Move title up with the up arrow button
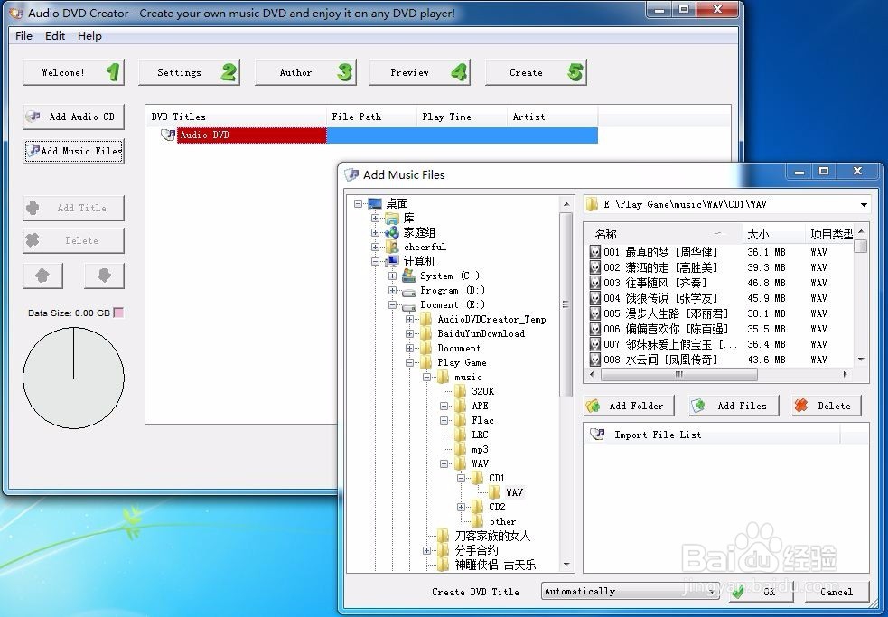 (x=42, y=276)
